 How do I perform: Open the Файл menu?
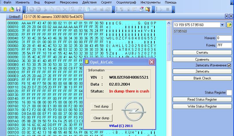coord(7,2)
